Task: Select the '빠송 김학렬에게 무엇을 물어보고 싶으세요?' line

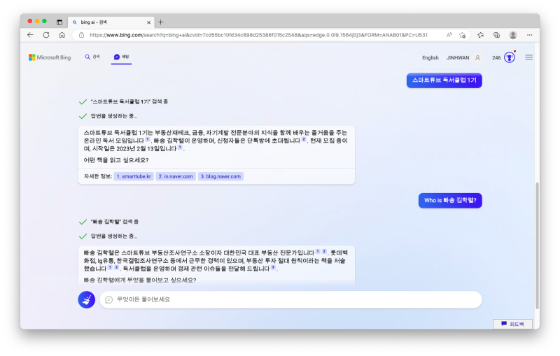Action: pyautogui.click(x=140, y=280)
